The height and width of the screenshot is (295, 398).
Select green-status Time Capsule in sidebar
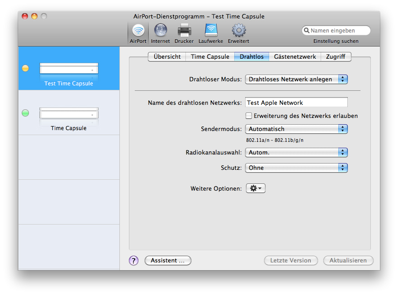click(x=69, y=112)
